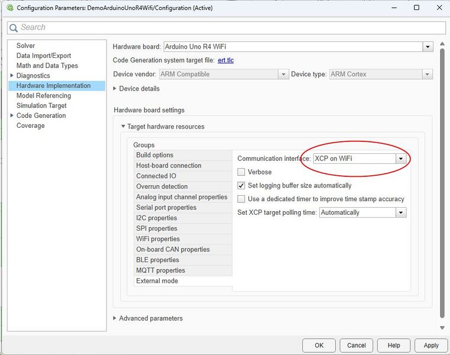This screenshot has width=450, height=355.
Task: Enable the Verbose checkbox
Action: pyautogui.click(x=241, y=172)
